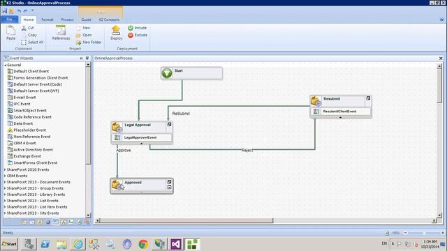
Task: Open Internet Explorer from the taskbar
Action: coord(78,244)
